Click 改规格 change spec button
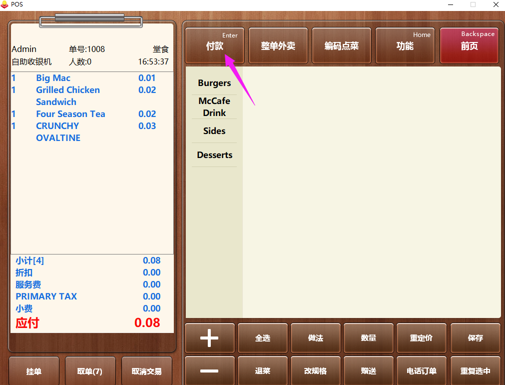The height and width of the screenshot is (385, 505). click(x=316, y=371)
